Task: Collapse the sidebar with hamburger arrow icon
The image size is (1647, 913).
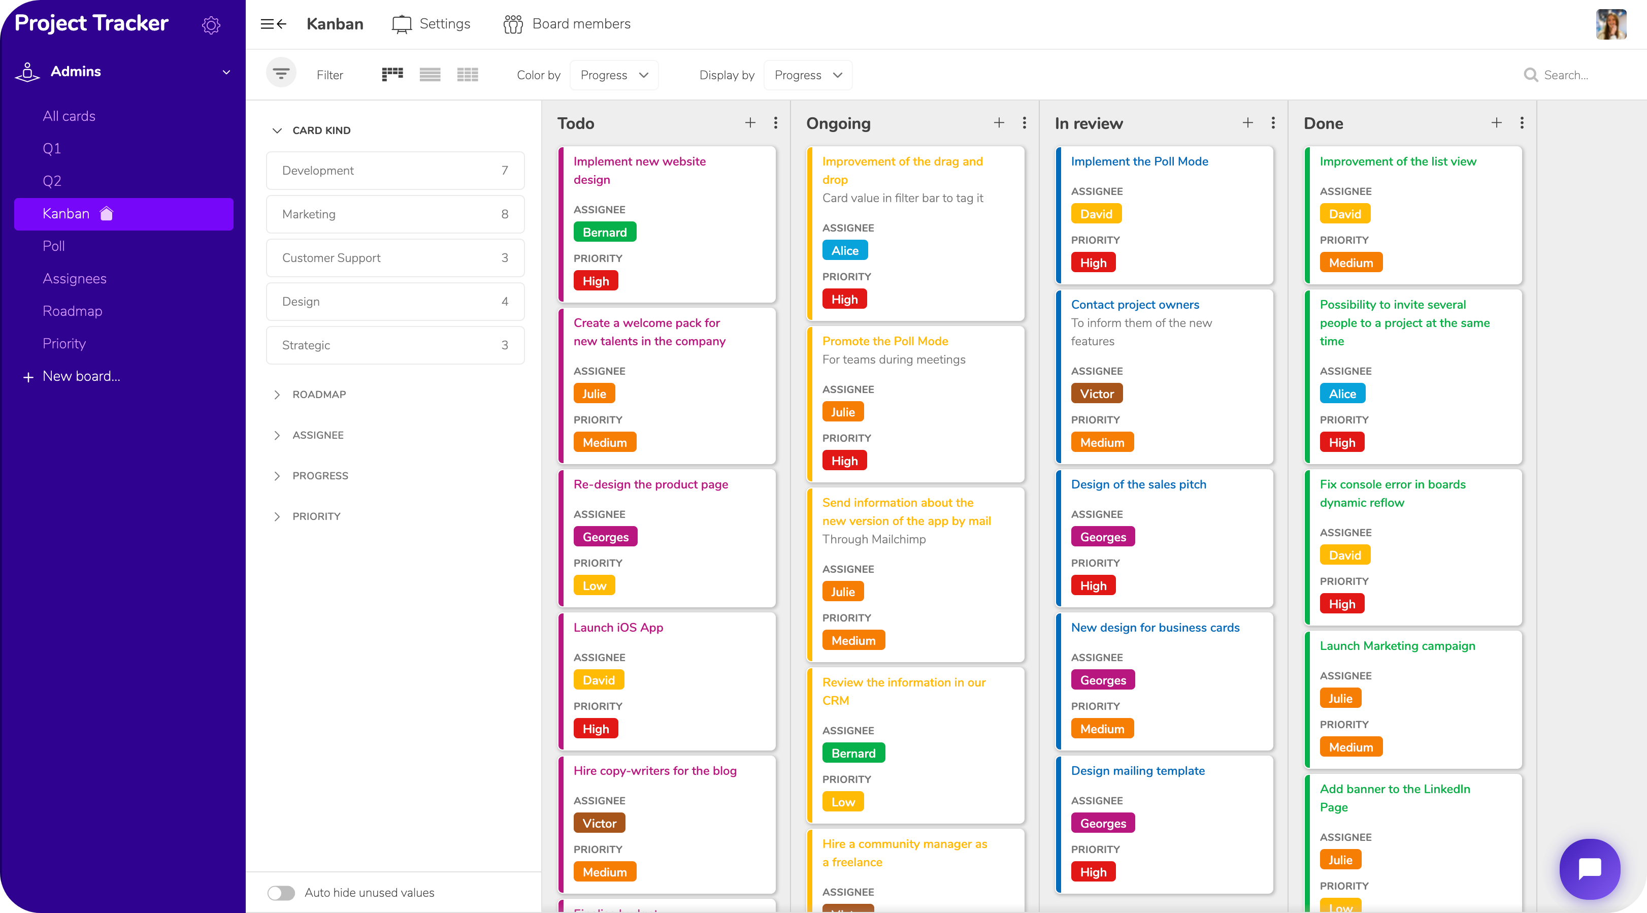Action: tap(273, 24)
